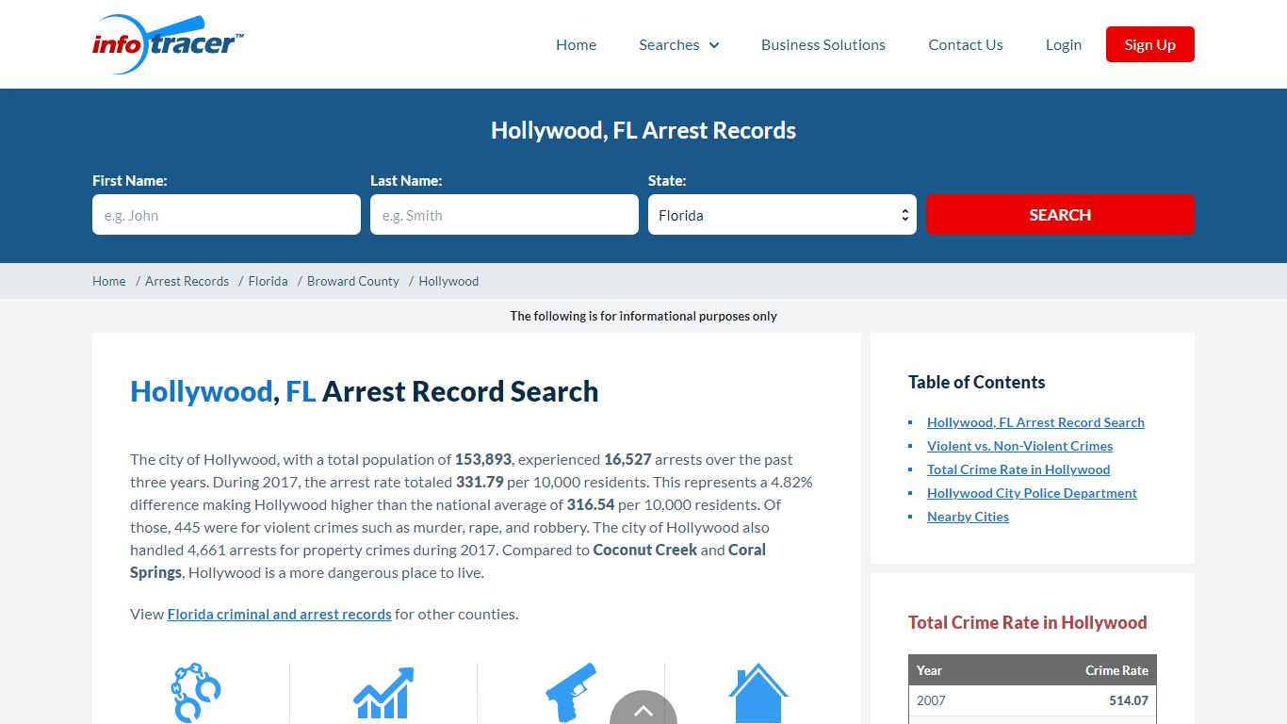
Task: Click the house property crime icon
Action: coord(758,693)
